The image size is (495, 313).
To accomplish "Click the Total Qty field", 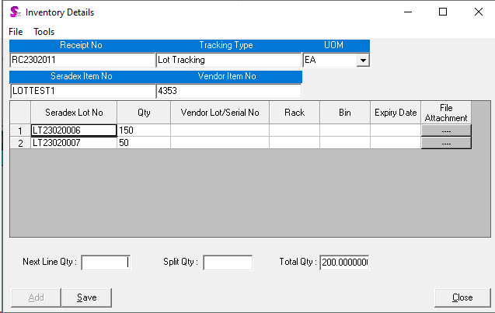I will (x=344, y=263).
